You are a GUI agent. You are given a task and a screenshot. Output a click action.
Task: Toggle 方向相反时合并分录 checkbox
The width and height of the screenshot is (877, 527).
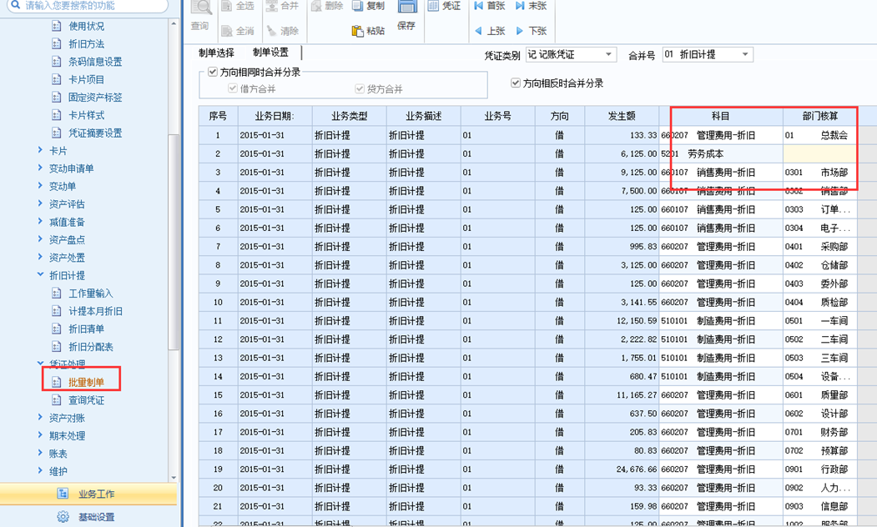pos(516,83)
